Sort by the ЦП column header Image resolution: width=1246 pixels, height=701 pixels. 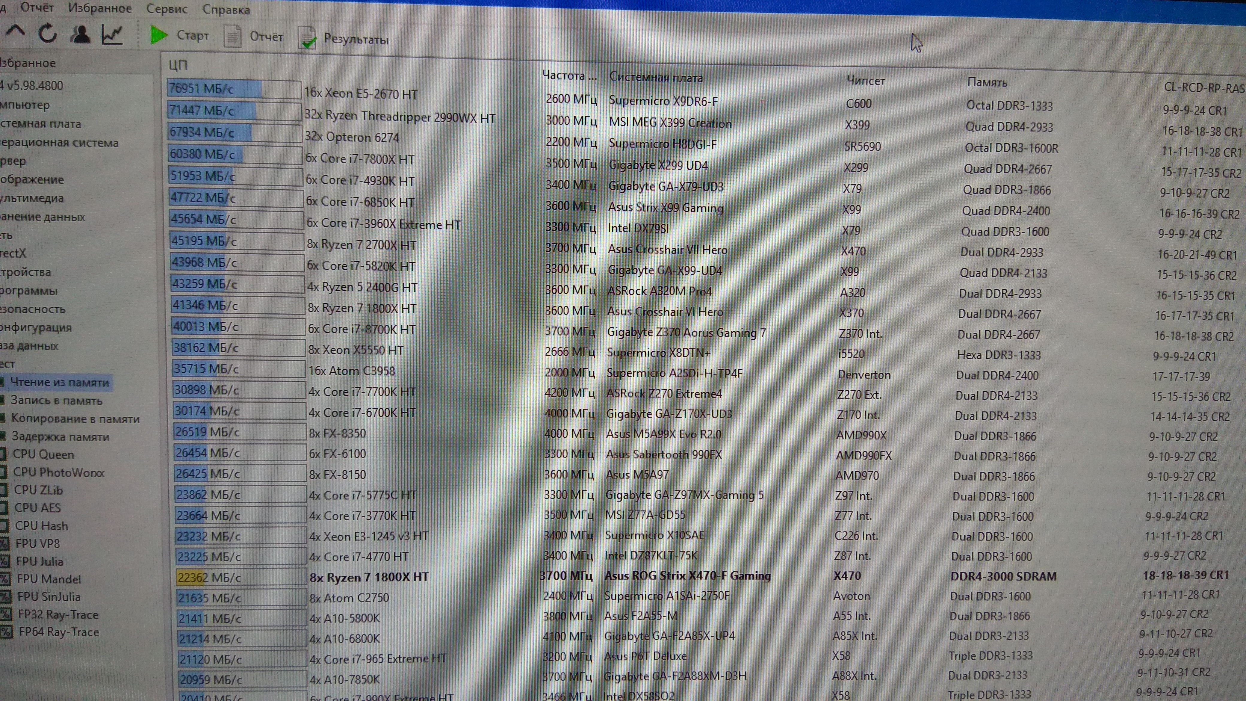coord(178,65)
